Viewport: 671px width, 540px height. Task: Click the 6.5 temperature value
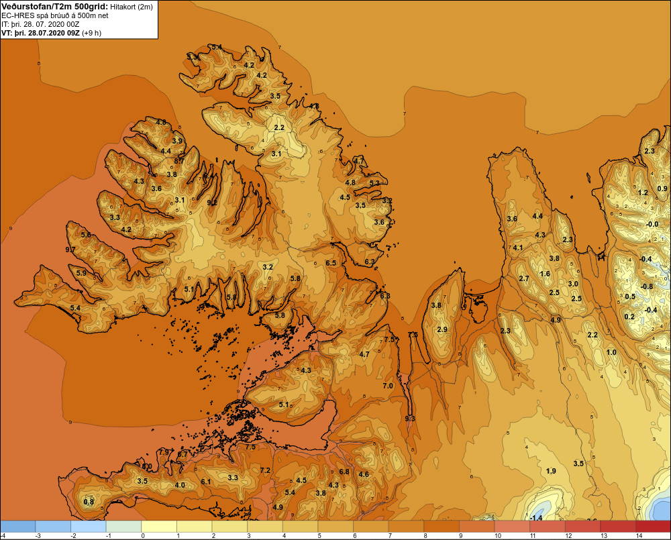[331, 263]
